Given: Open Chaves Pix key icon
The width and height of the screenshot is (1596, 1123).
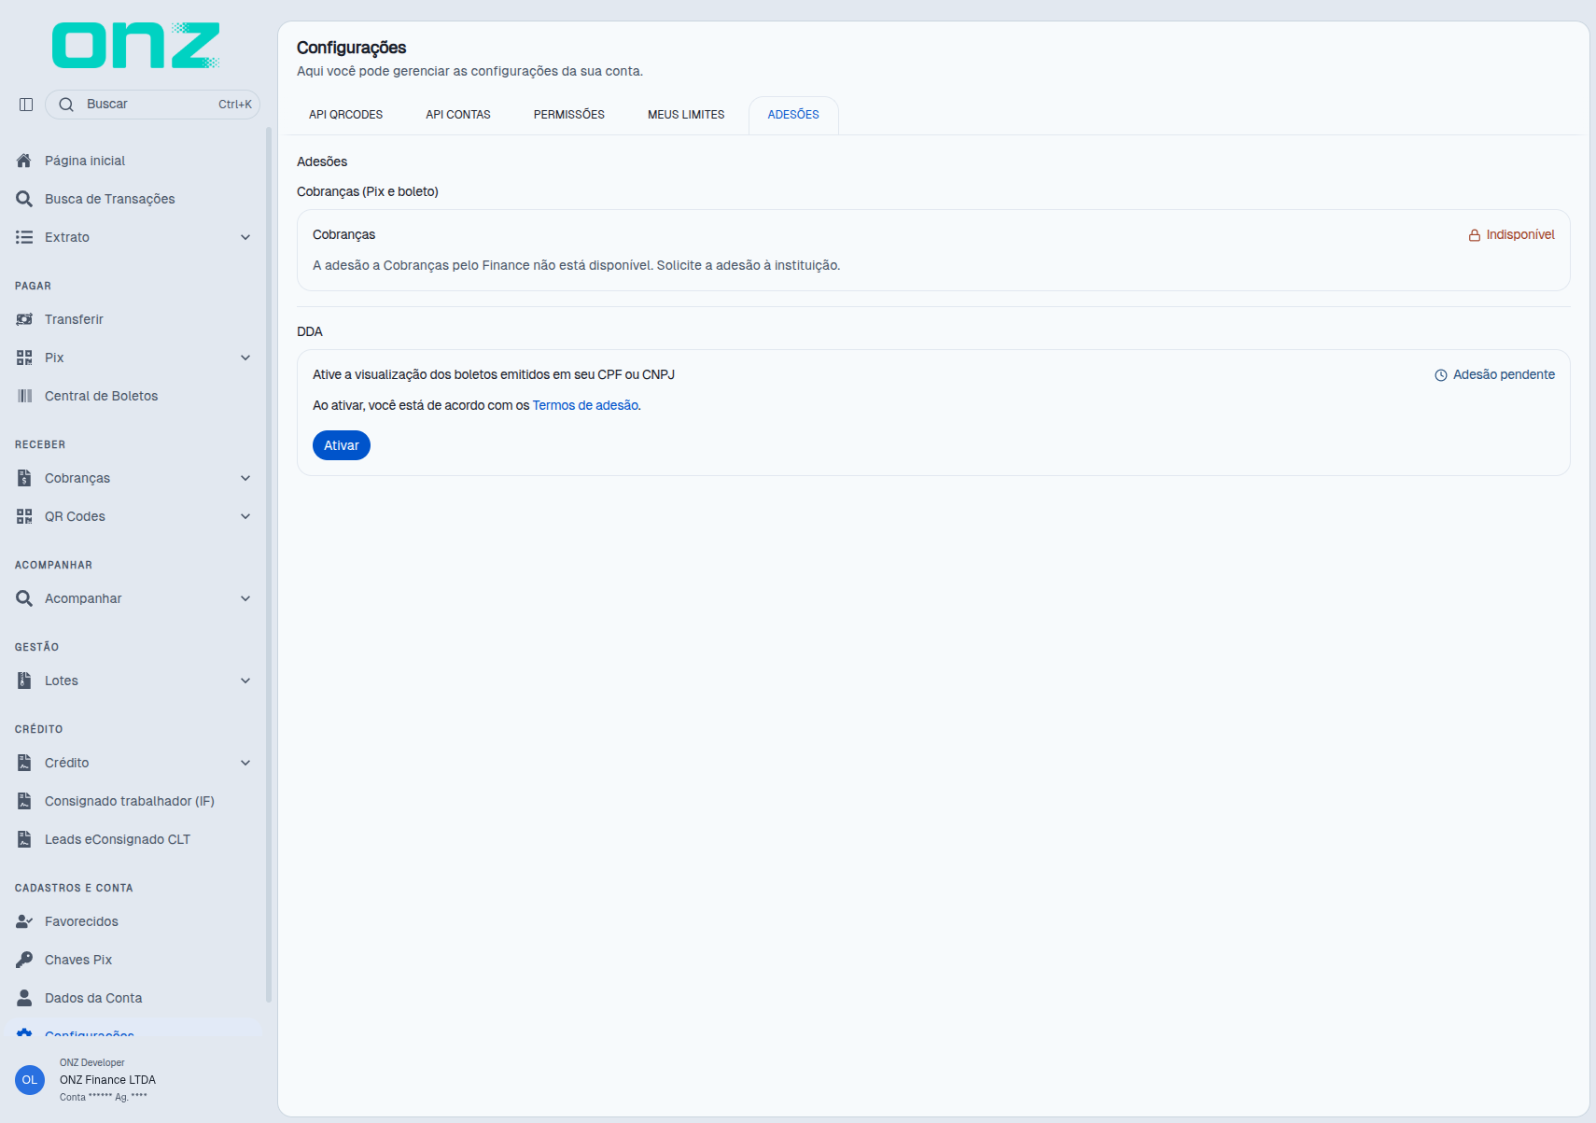Looking at the screenshot, I should point(24,960).
